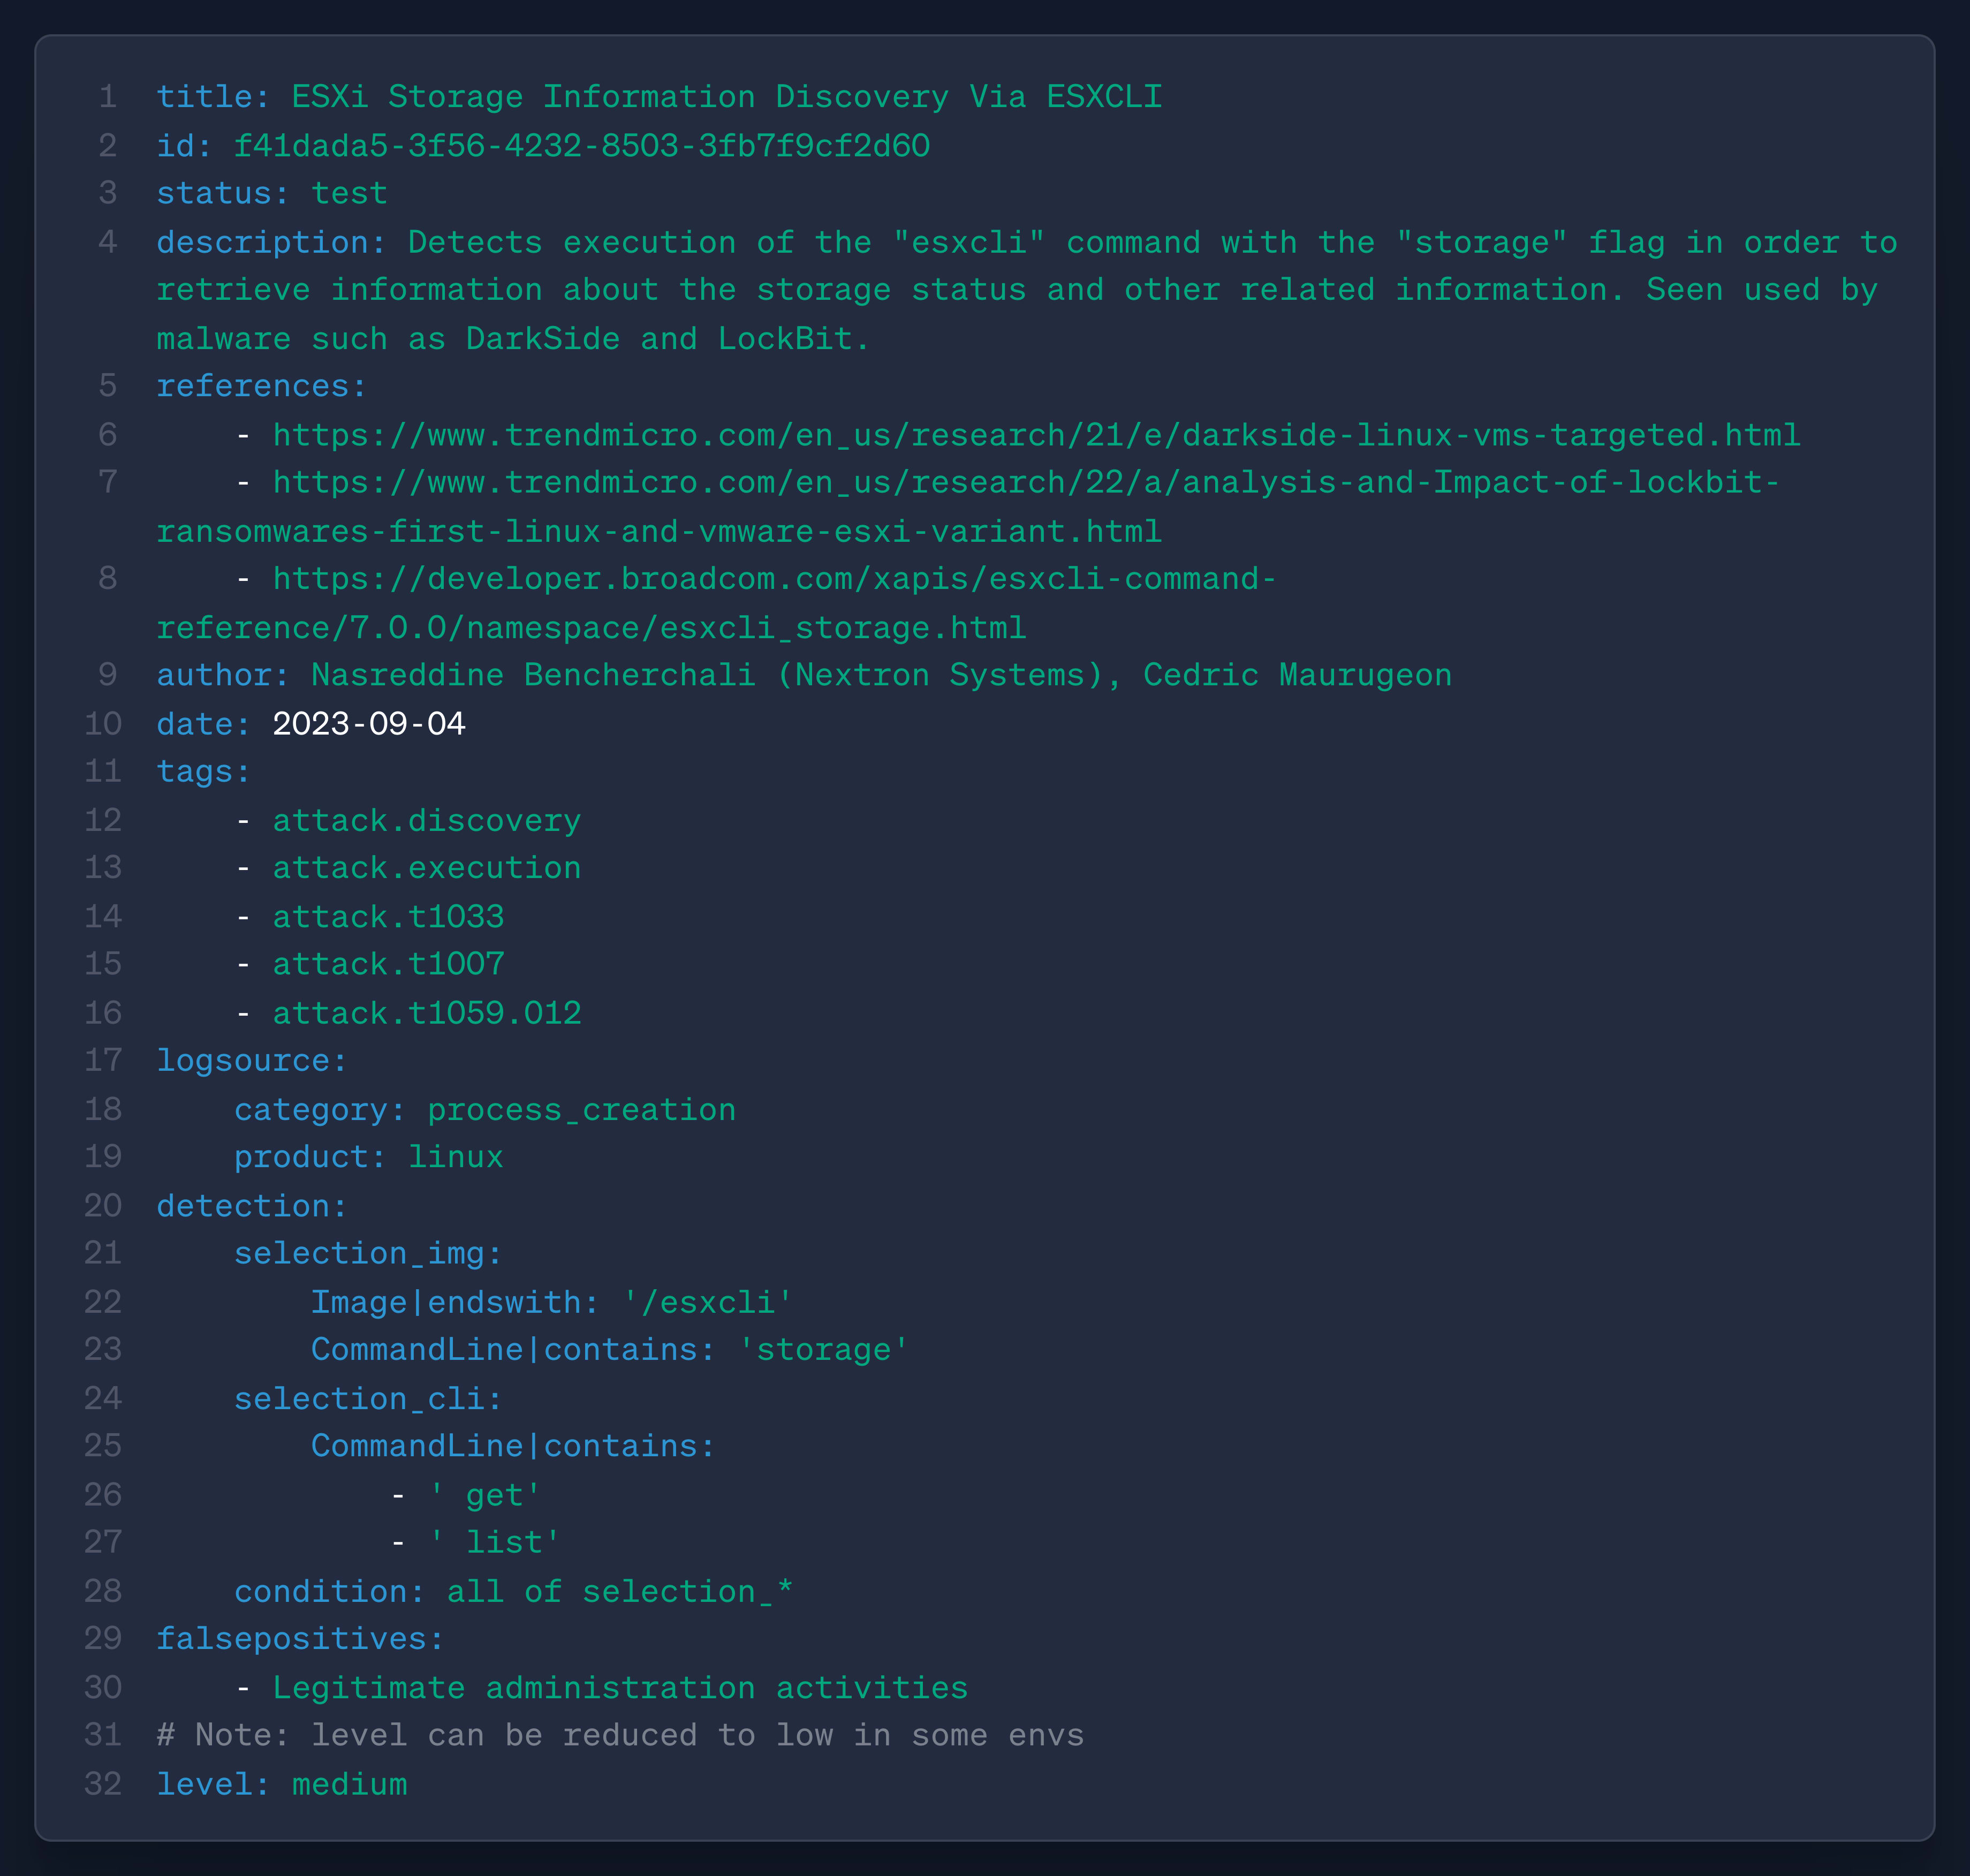The height and width of the screenshot is (1876, 1970).
Task: Click the developer.broadcom.com esxcli reference URL
Action: coord(773,579)
